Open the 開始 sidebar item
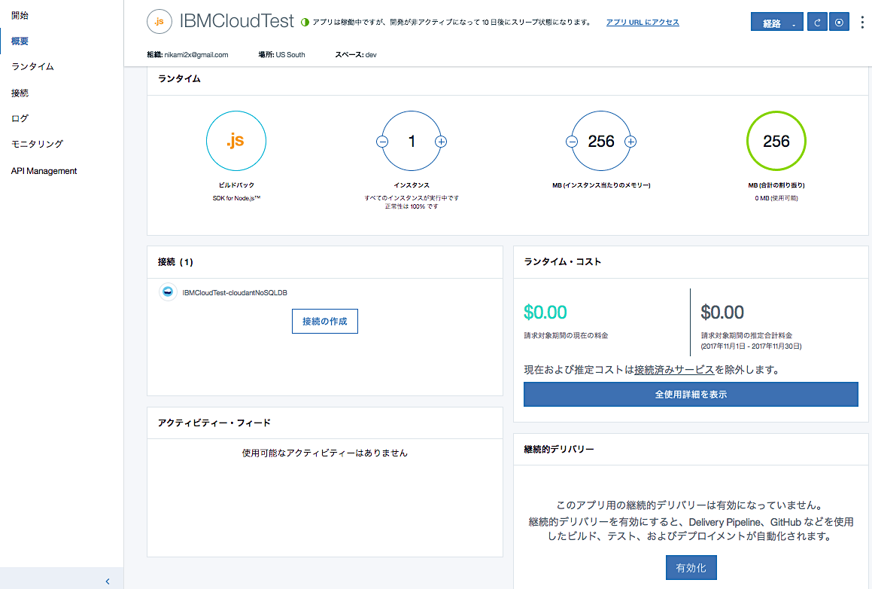The width and height of the screenshot is (872, 589). click(x=20, y=16)
